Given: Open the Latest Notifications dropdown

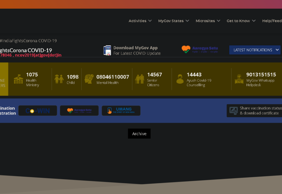Looking at the screenshot, I should [x=255, y=50].
